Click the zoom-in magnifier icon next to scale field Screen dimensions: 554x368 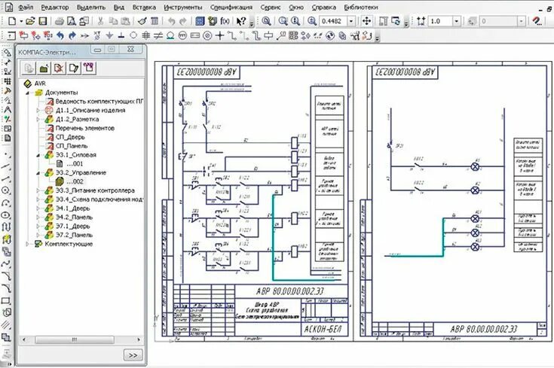point(313,21)
